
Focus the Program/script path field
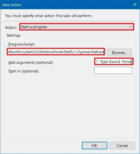pos(56,52)
